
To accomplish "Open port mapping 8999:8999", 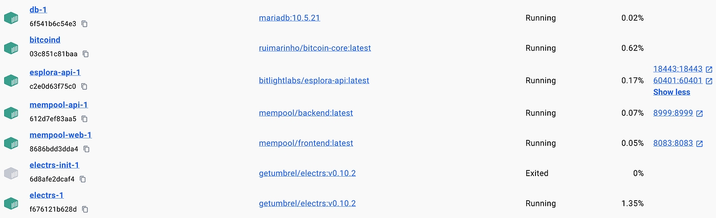I will click(x=673, y=113).
